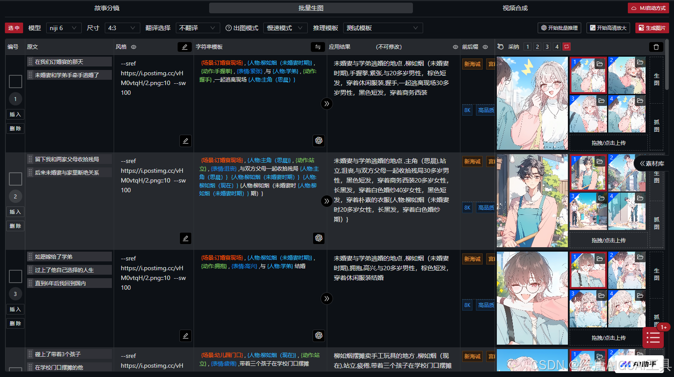
Task: Click the ChatGPT icon in row 1 template cell
Action: (x=319, y=141)
